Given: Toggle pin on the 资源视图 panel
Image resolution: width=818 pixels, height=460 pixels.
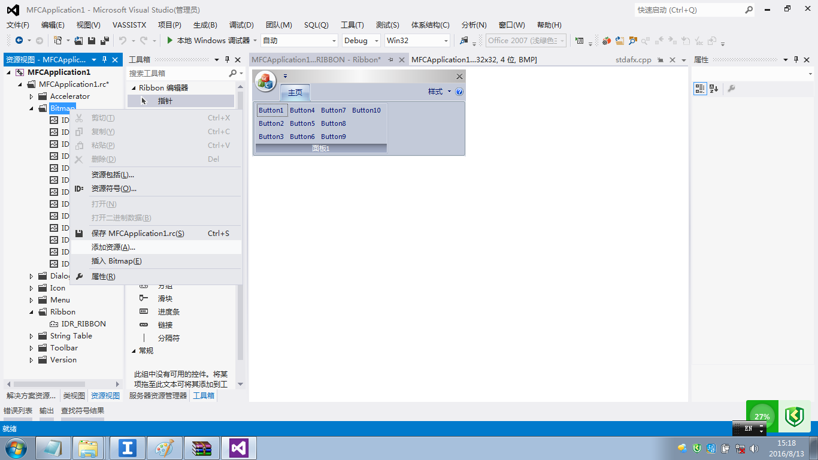Looking at the screenshot, I should pyautogui.click(x=105, y=60).
